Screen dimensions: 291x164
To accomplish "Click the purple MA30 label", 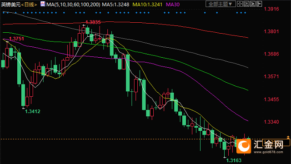I will click(x=173, y=5).
